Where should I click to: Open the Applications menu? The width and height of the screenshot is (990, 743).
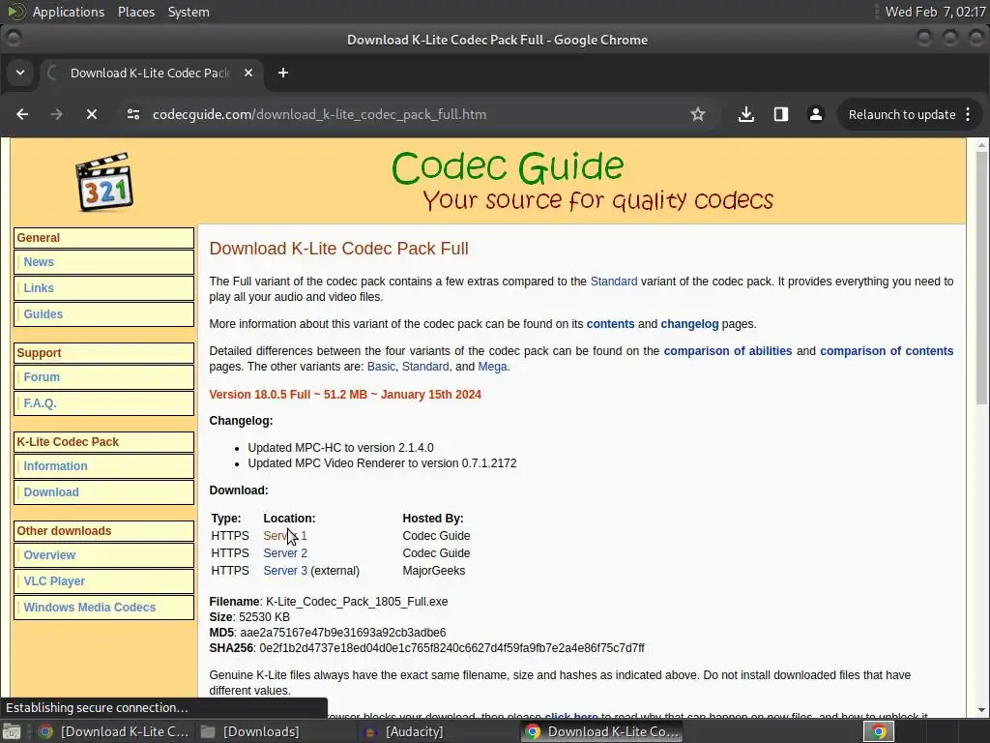click(x=69, y=12)
